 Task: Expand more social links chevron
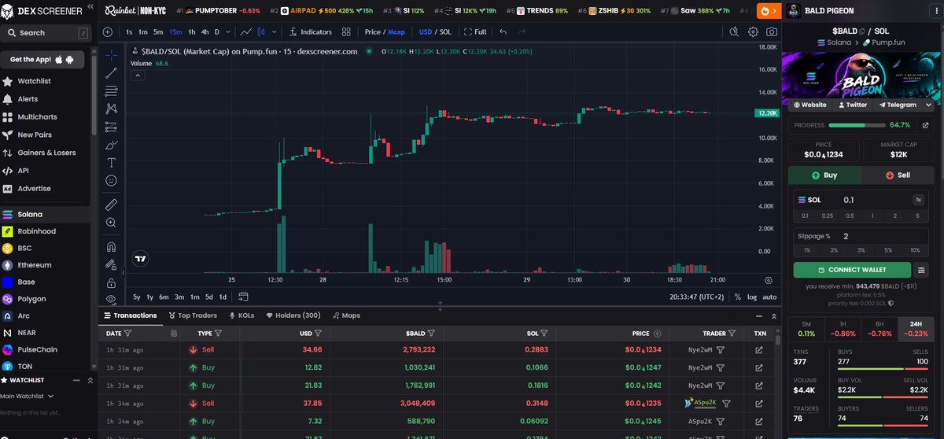929,105
